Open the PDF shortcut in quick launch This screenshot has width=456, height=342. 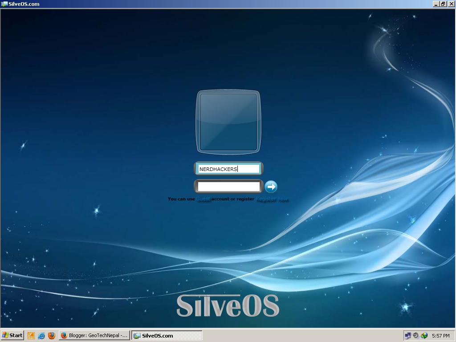pyautogui.click(x=31, y=335)
